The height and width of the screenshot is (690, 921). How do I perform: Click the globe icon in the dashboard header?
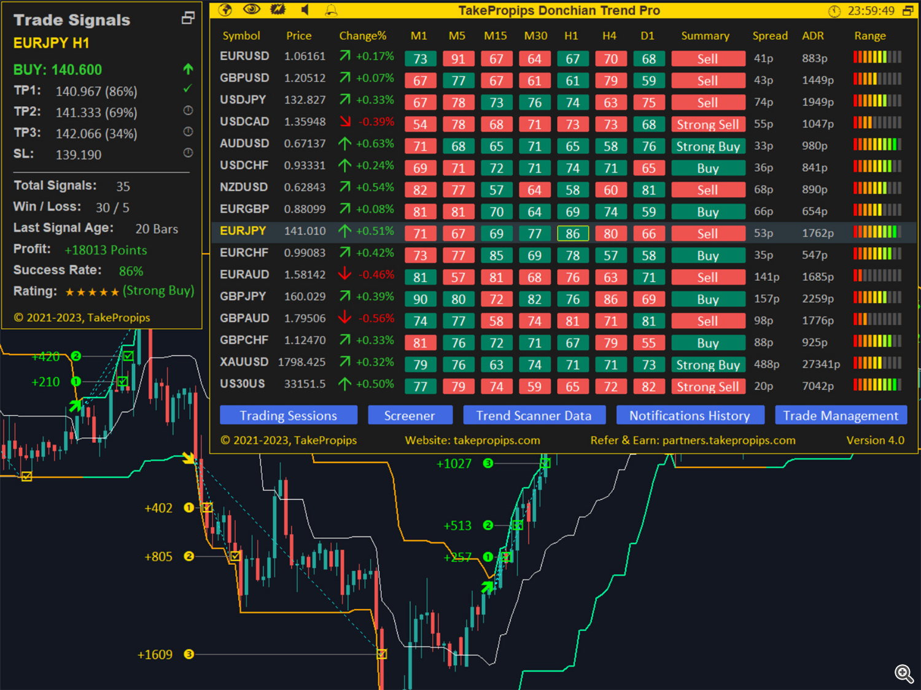[225, 10]
